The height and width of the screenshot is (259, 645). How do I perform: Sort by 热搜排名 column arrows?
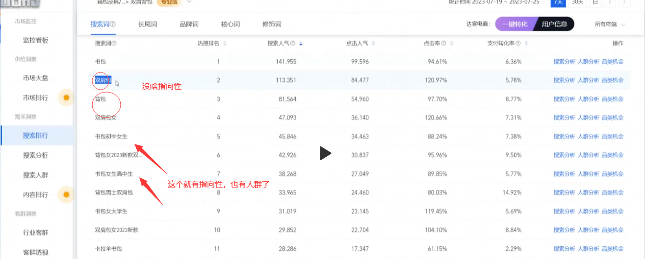(x=225, y=44)
